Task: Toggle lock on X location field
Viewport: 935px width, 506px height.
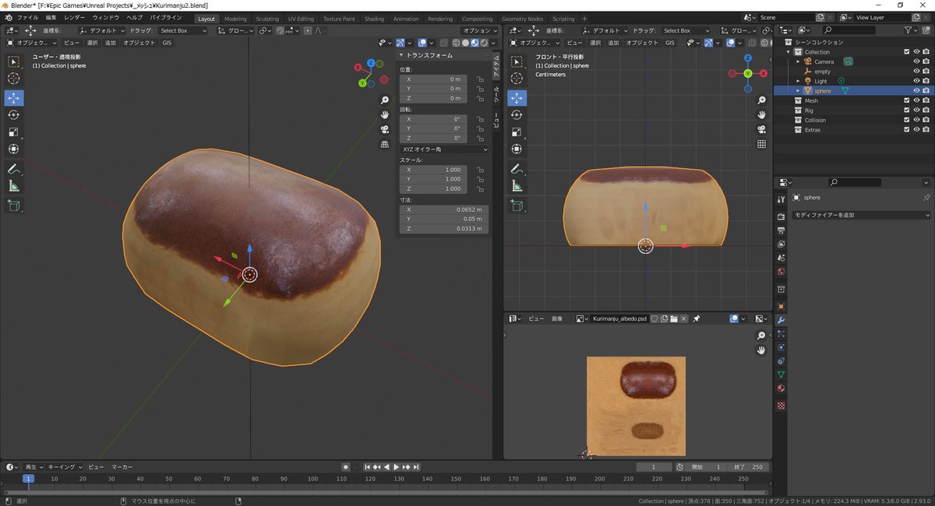Action: click(481, 79)
